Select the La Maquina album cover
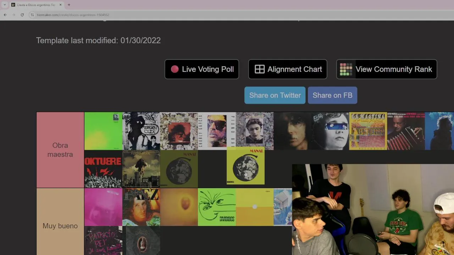 (x=368, y=131)
